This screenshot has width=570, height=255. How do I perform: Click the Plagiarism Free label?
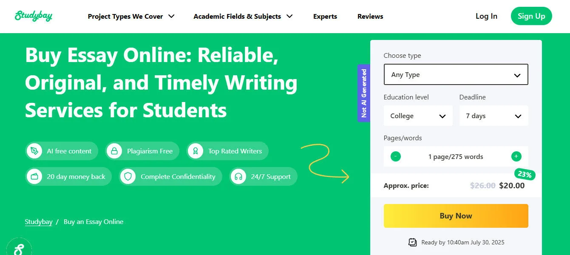pyautogui.click(x=150, y=151)
